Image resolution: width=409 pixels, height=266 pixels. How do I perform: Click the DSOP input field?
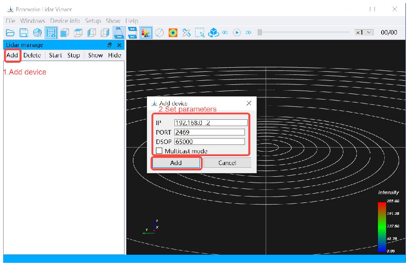pyautogui.click(x=209, y=142)
